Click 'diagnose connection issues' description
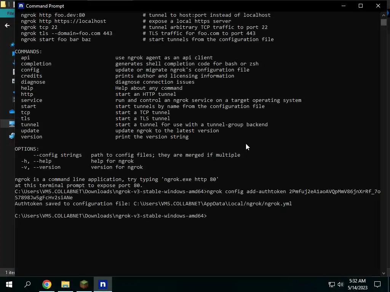The width and height of the screenshot is (390, 292). point(155,82)
